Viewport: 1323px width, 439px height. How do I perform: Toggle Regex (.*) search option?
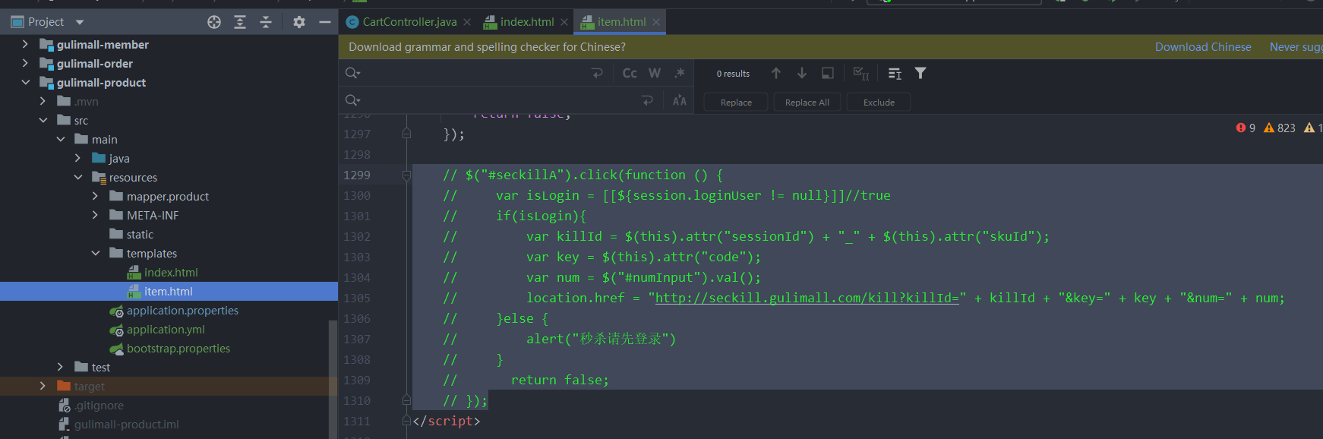[x=680, y=73]
